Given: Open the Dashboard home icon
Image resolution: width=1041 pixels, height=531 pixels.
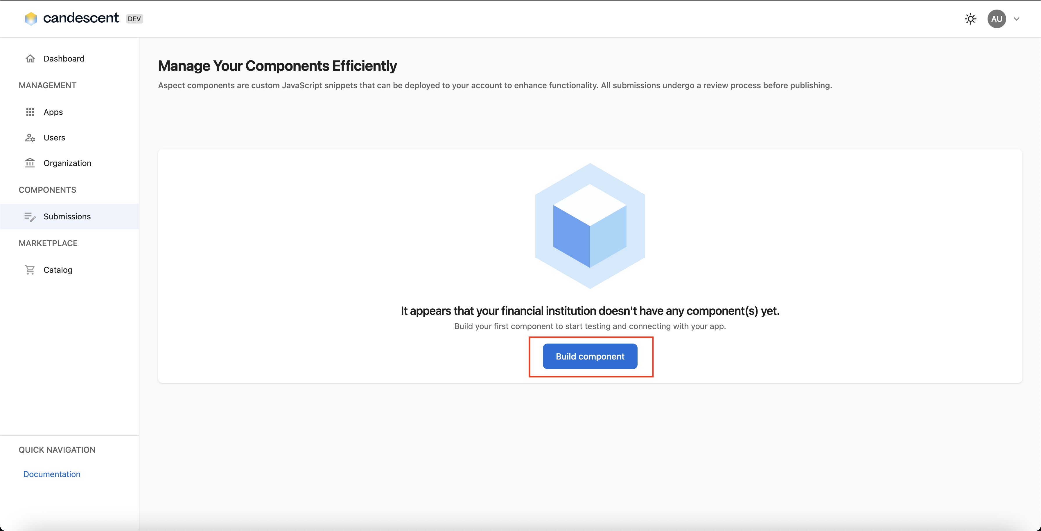Looking at the screenshot, I should [30, 58].
